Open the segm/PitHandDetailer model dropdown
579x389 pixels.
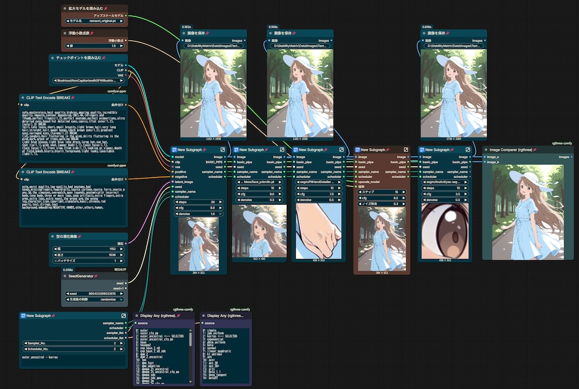[x=318, y=182]
